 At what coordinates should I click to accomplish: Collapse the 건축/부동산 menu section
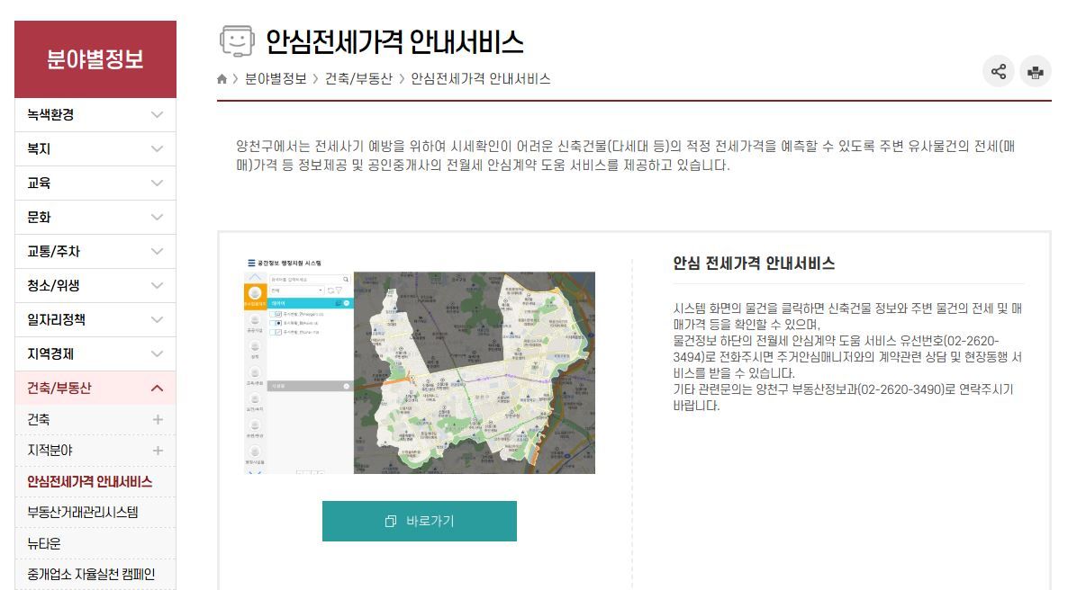click(157, 389)
